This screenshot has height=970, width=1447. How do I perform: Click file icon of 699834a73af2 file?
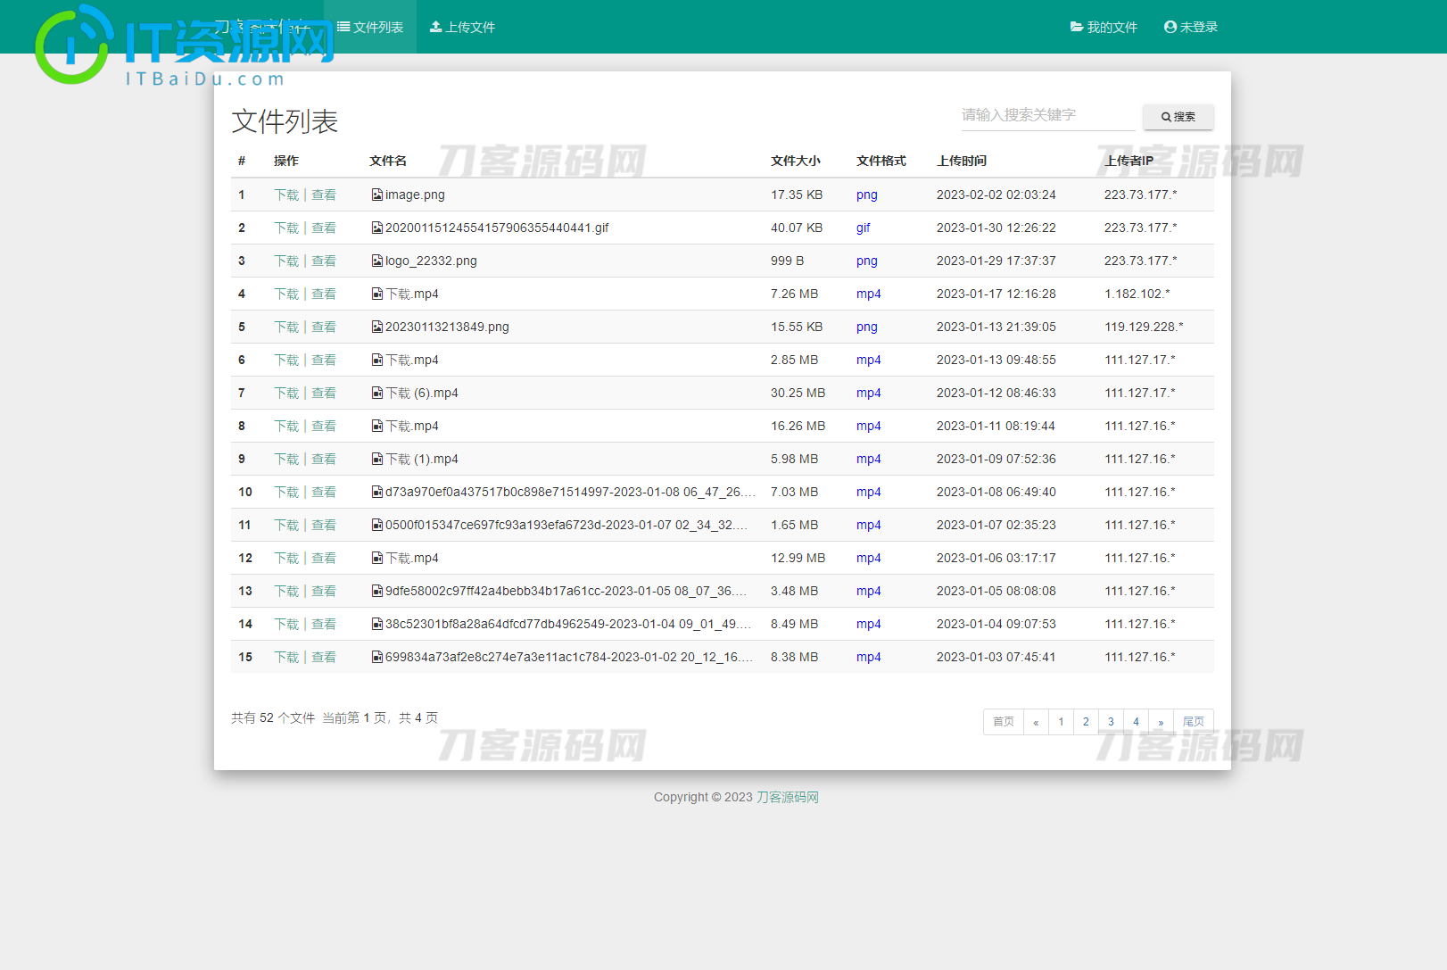click(x=377, y=657)
